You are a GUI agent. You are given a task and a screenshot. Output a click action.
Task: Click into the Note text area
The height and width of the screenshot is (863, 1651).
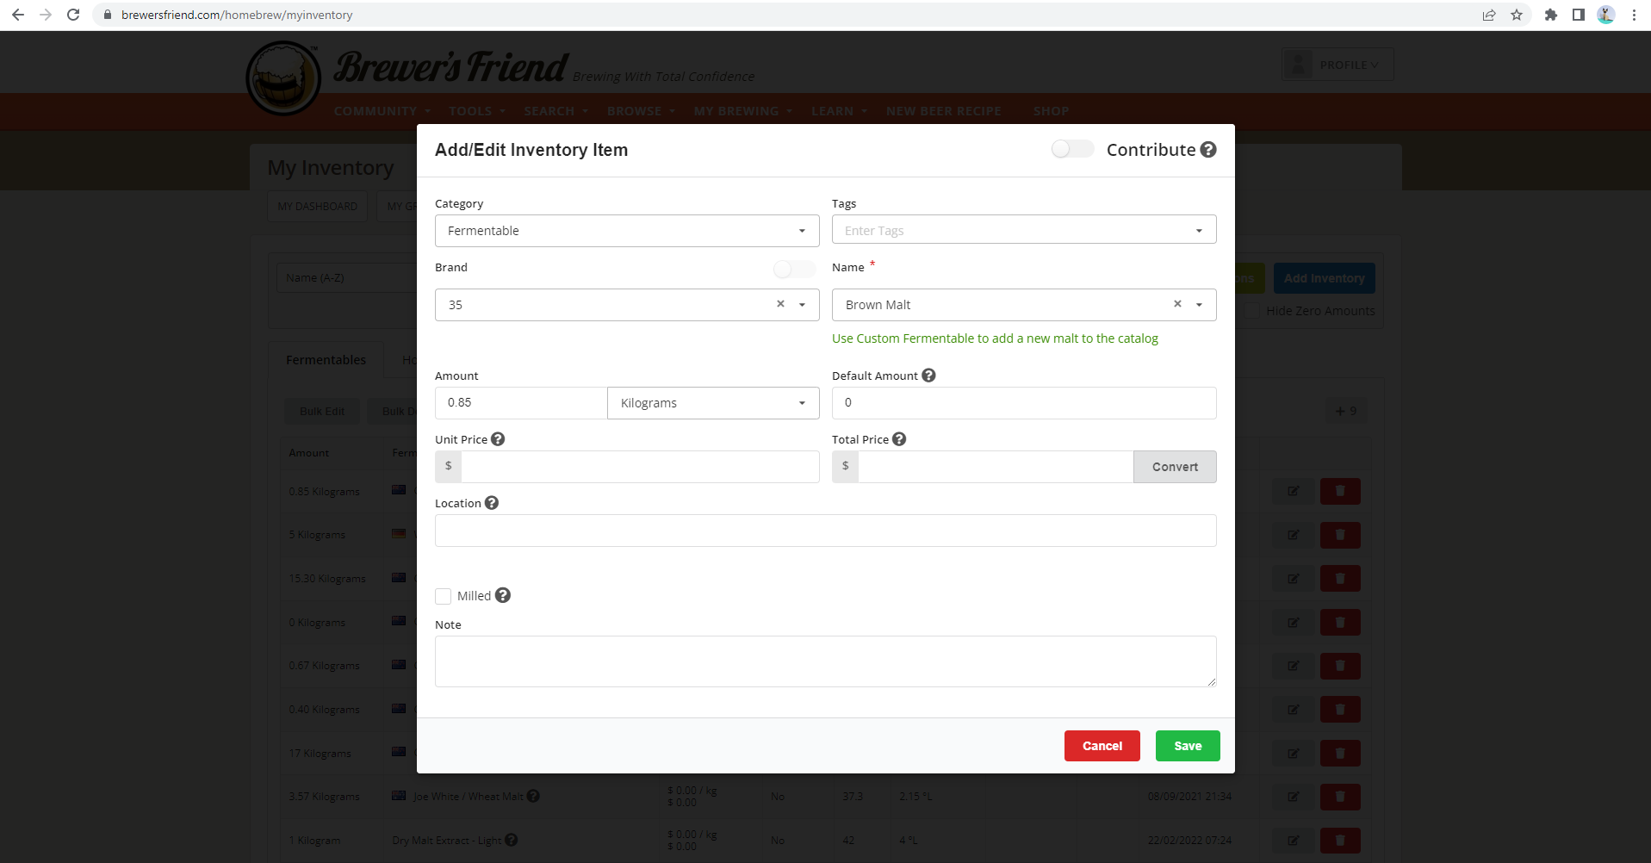click(824, 661)
